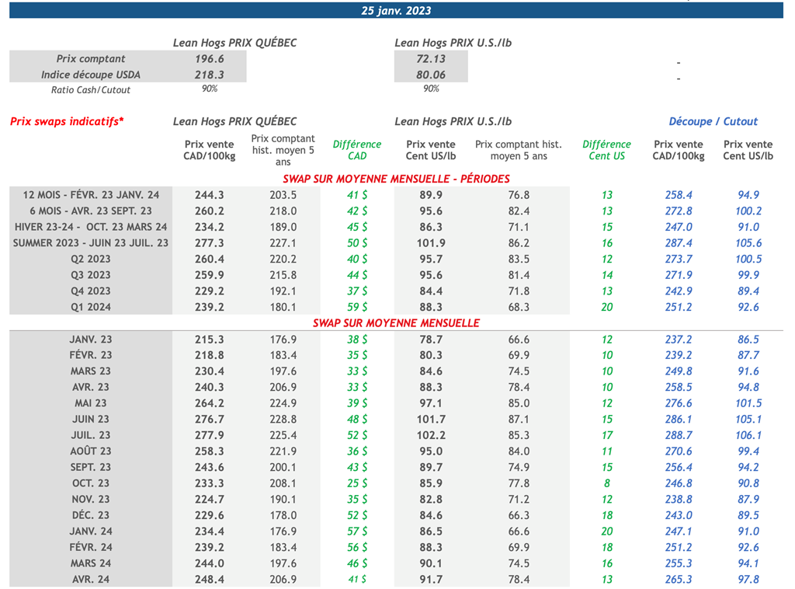
Task: Select the "Différence CAD" column header
Action: click(x=357, y=150)
